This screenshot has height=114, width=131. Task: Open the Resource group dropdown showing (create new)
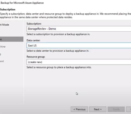pos(79,62)
